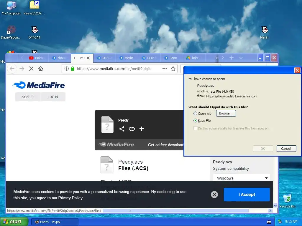The width and height of the screenshot is (302, 226).
Task: Click the horizontal page scrollbar
Action: point(176,210)
